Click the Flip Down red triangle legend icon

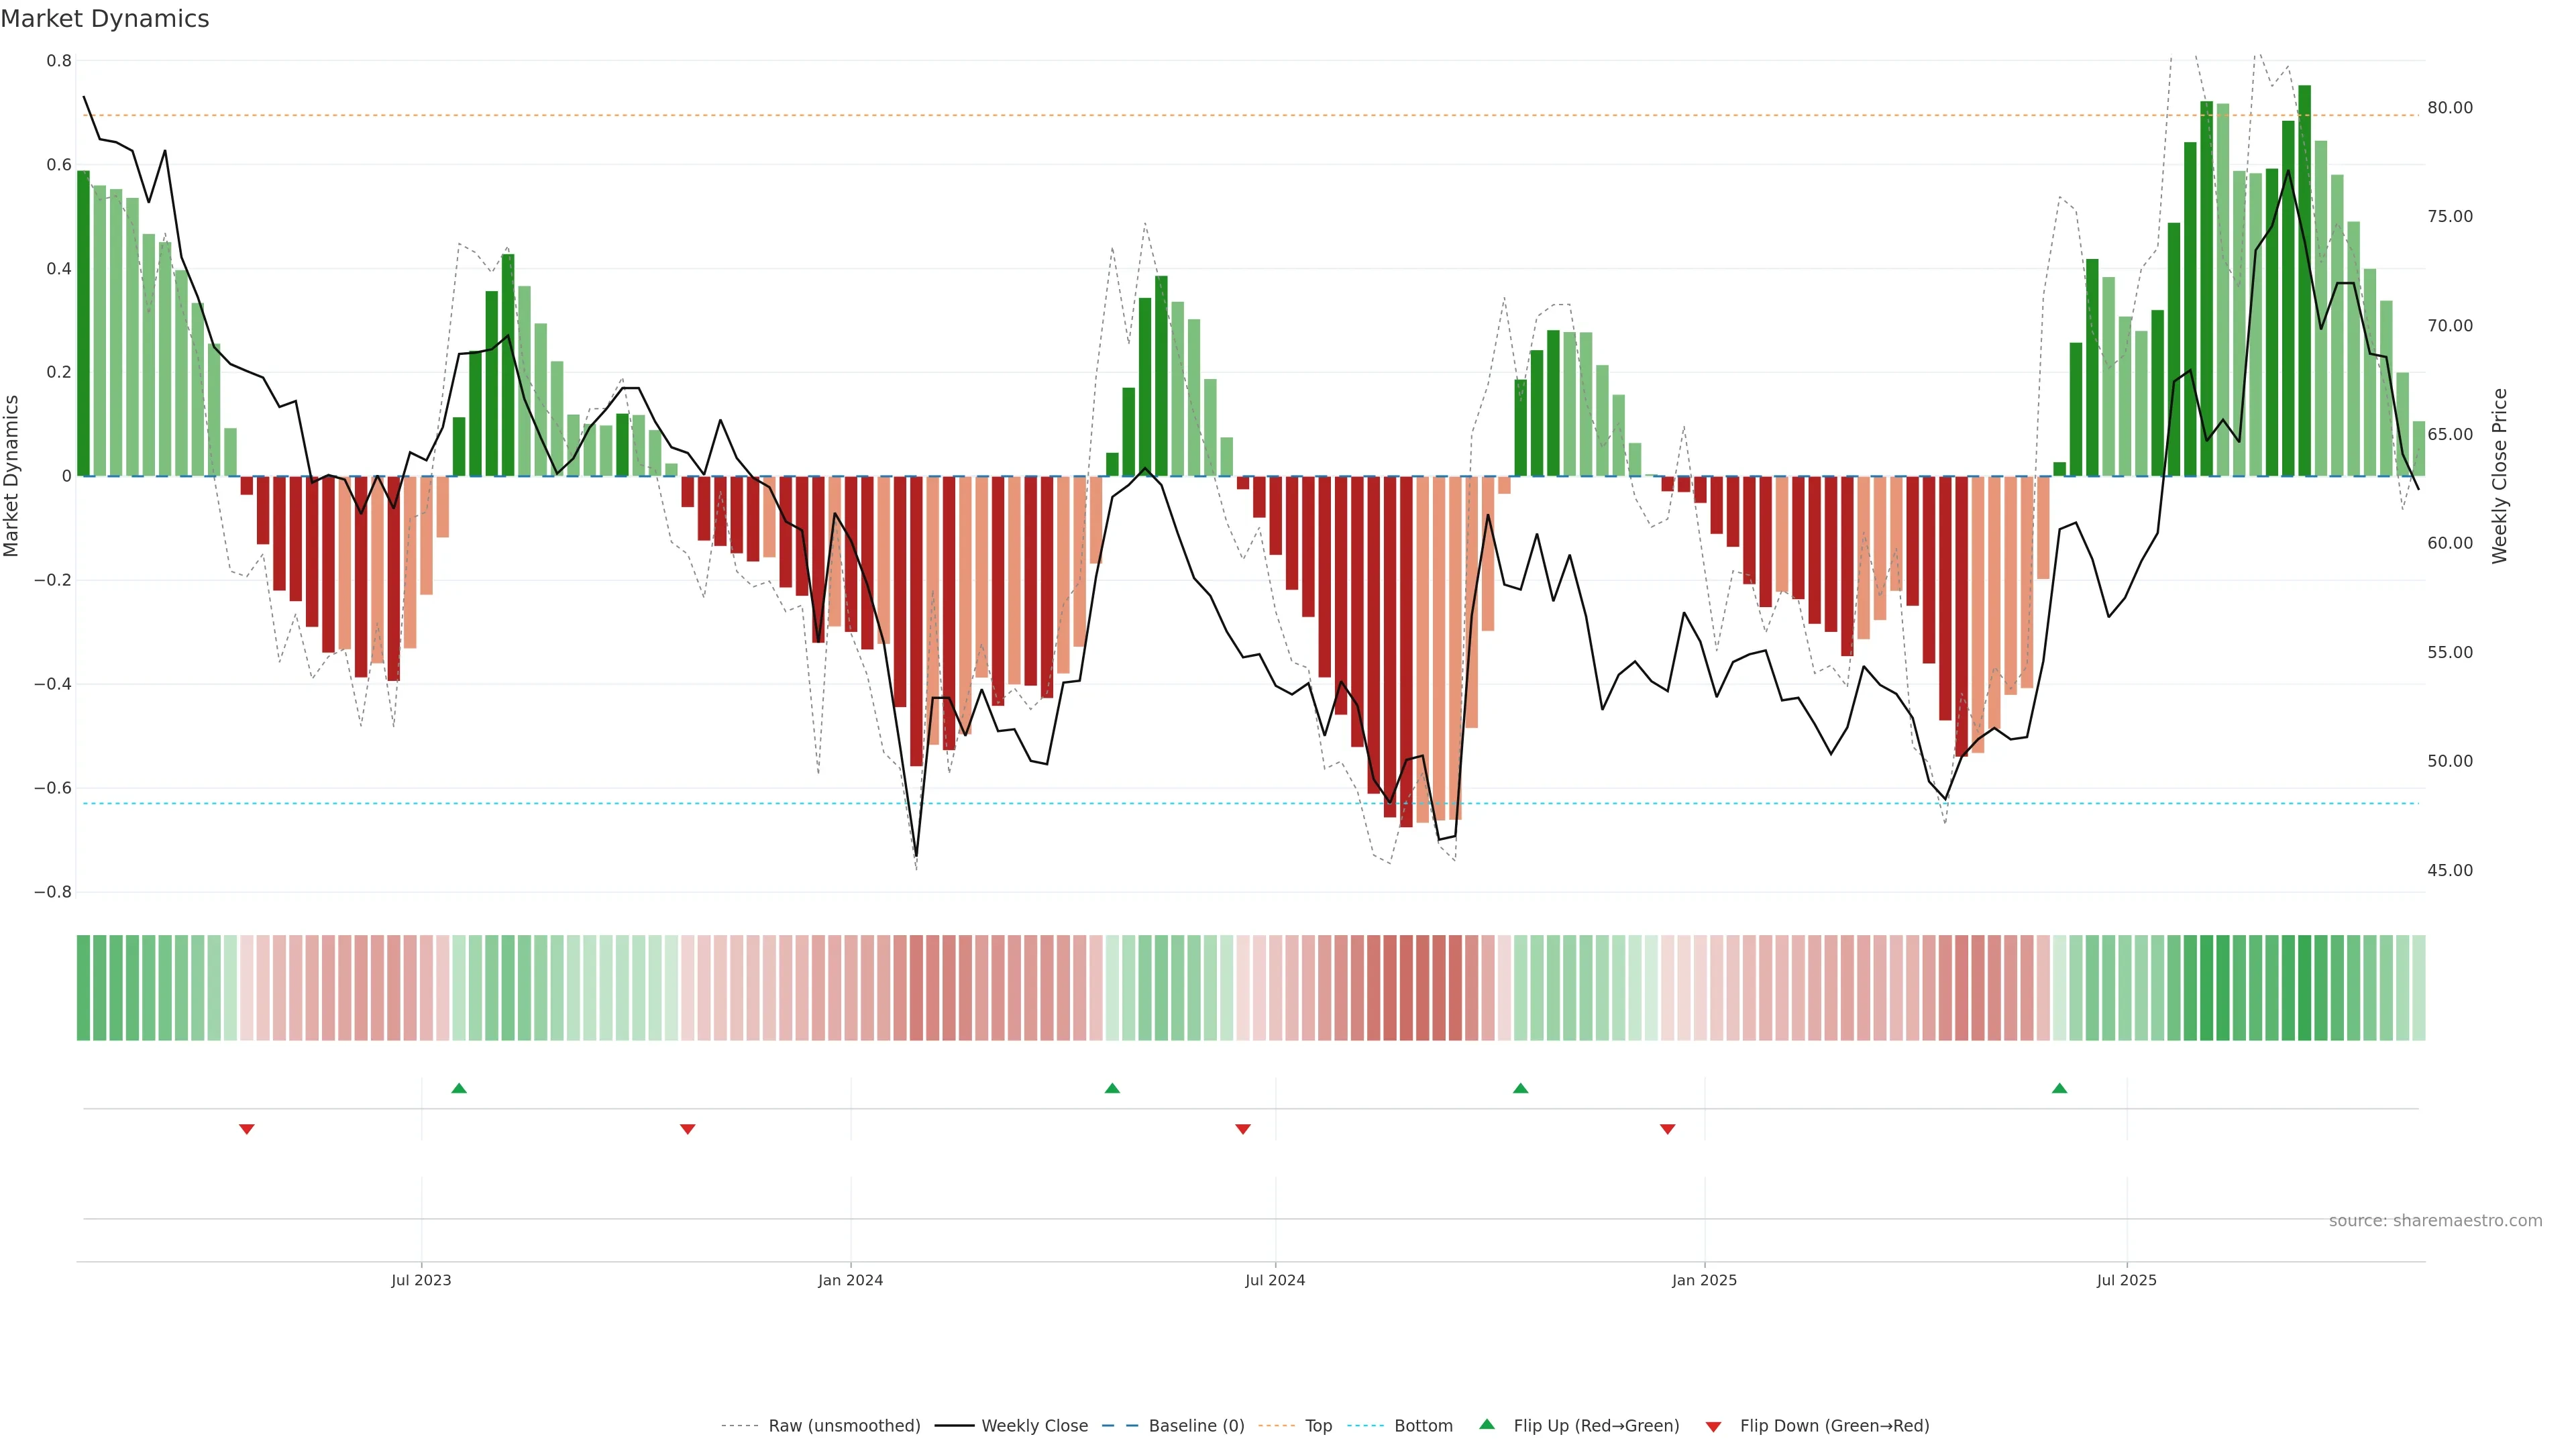pos(1713,1427)
